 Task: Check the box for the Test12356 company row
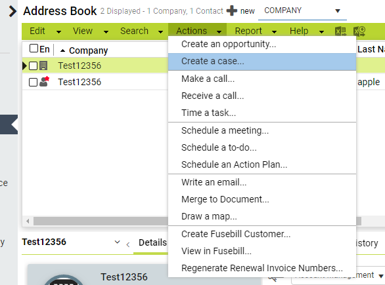[33, 66]
